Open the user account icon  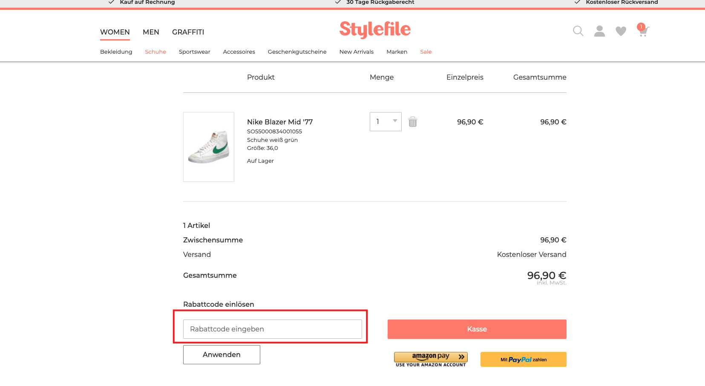pyautogui.click(x=599, y=31)
